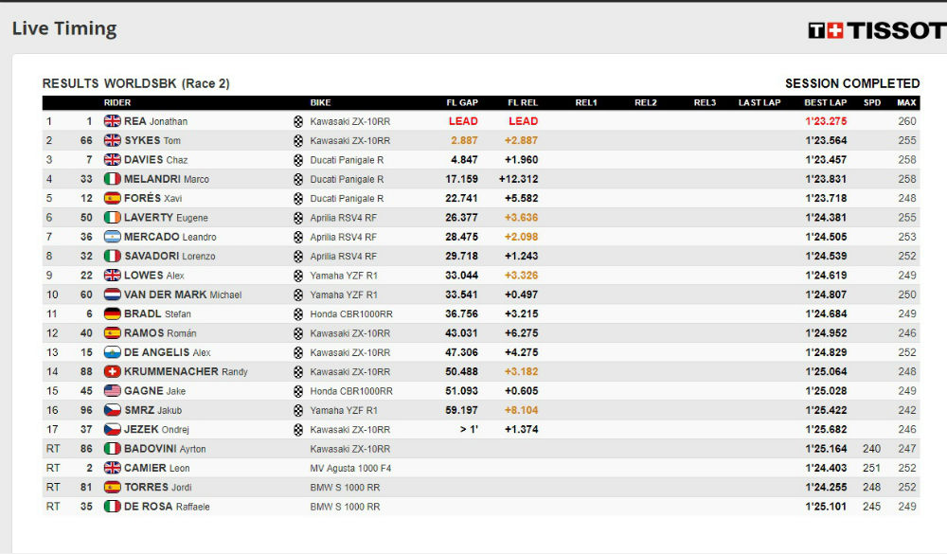Click the US flag next to Gagne Jake
947x554 pixels.
pyautogui.click(x=113, y=391)
